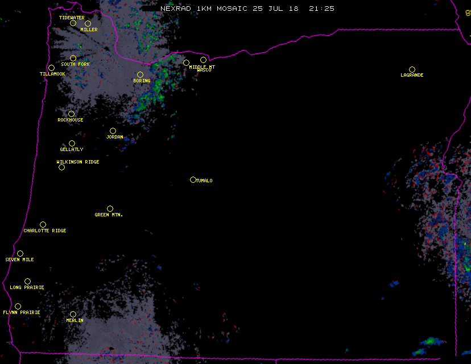
Task: Select the Middle Mt station circle
Action: tap(186, 62)
